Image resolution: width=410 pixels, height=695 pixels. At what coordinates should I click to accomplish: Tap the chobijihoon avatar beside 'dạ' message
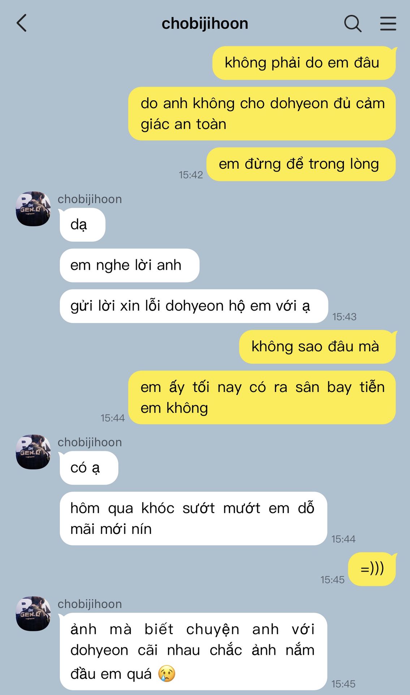(33, 209)
